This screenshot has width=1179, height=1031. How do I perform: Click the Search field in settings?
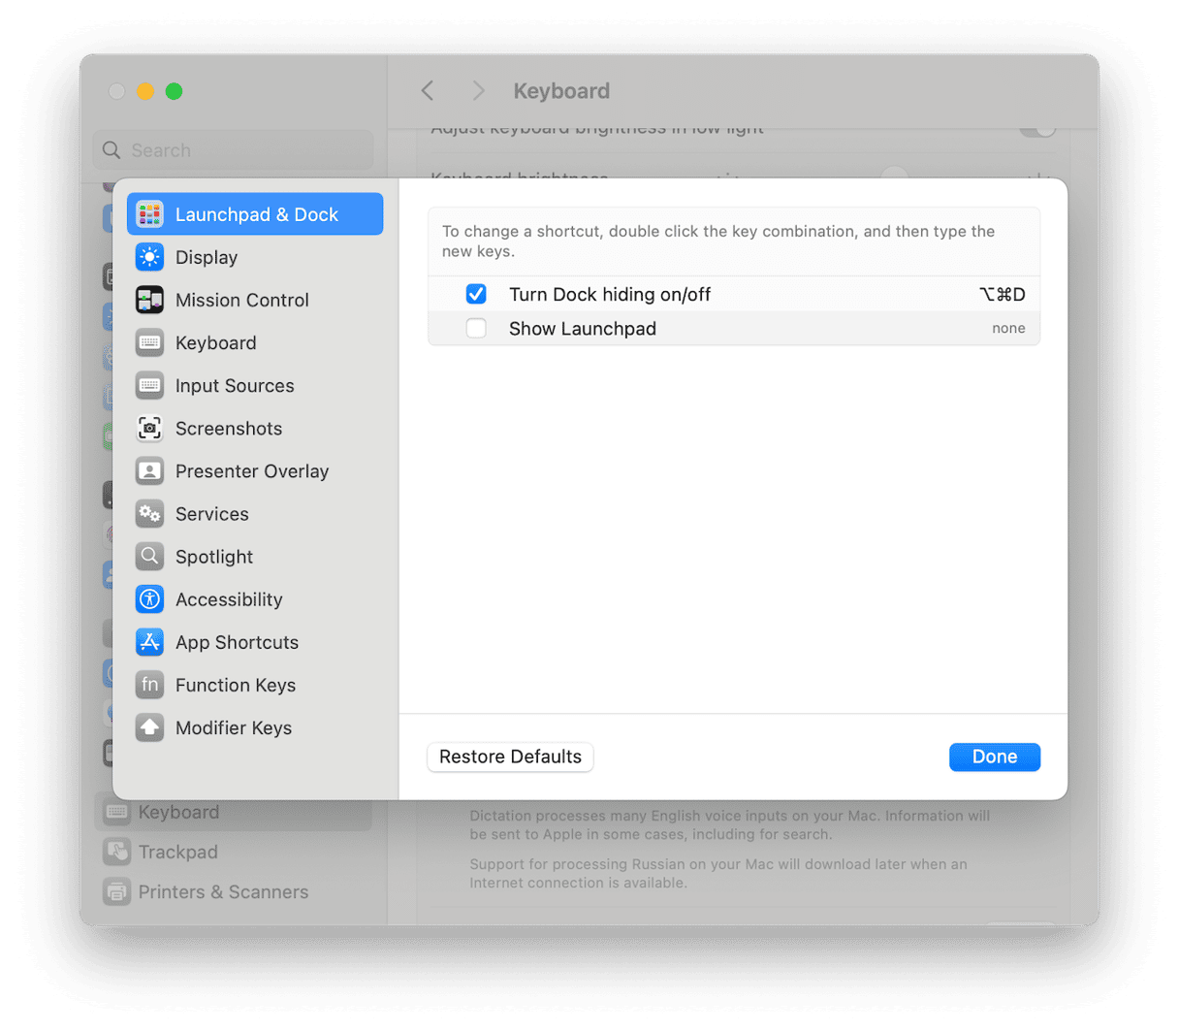click(233, 150)
